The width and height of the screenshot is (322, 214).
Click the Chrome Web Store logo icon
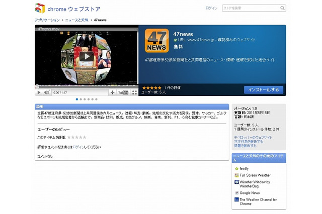pos(40,8)
